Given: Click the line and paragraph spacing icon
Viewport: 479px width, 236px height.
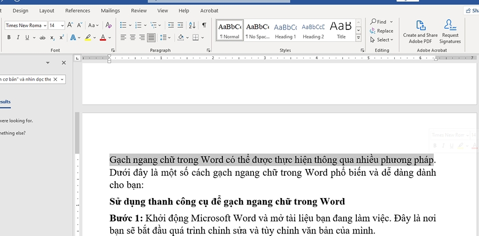Looking at the screenshot, I should (163, 37).
